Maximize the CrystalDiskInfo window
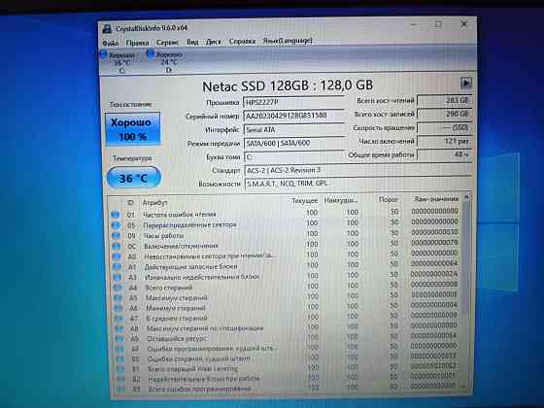The width and height of the screenshot is (544, 408). click(438, 24)
